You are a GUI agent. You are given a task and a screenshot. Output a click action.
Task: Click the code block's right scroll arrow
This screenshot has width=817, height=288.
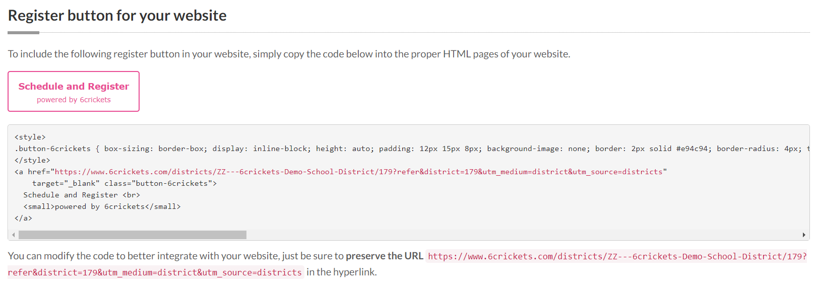803,235
